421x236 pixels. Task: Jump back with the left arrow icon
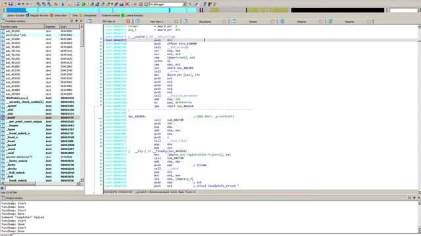pos(19,4)
